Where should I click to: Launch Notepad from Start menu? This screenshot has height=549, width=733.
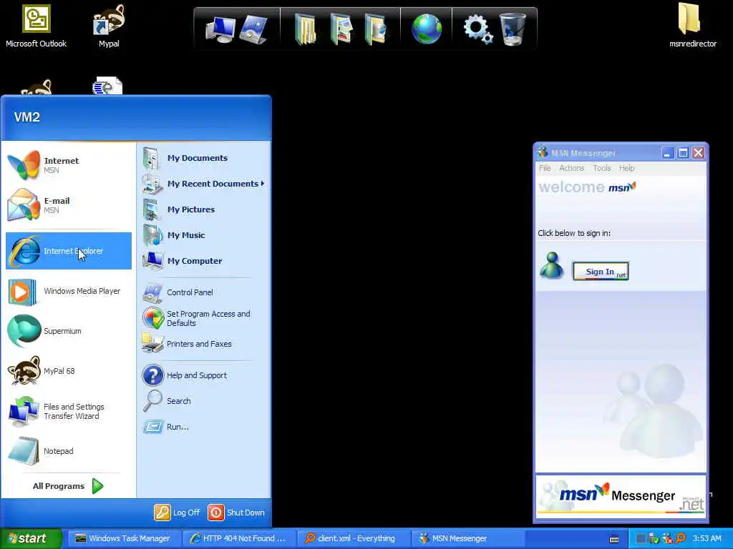(x=69, y=451)
